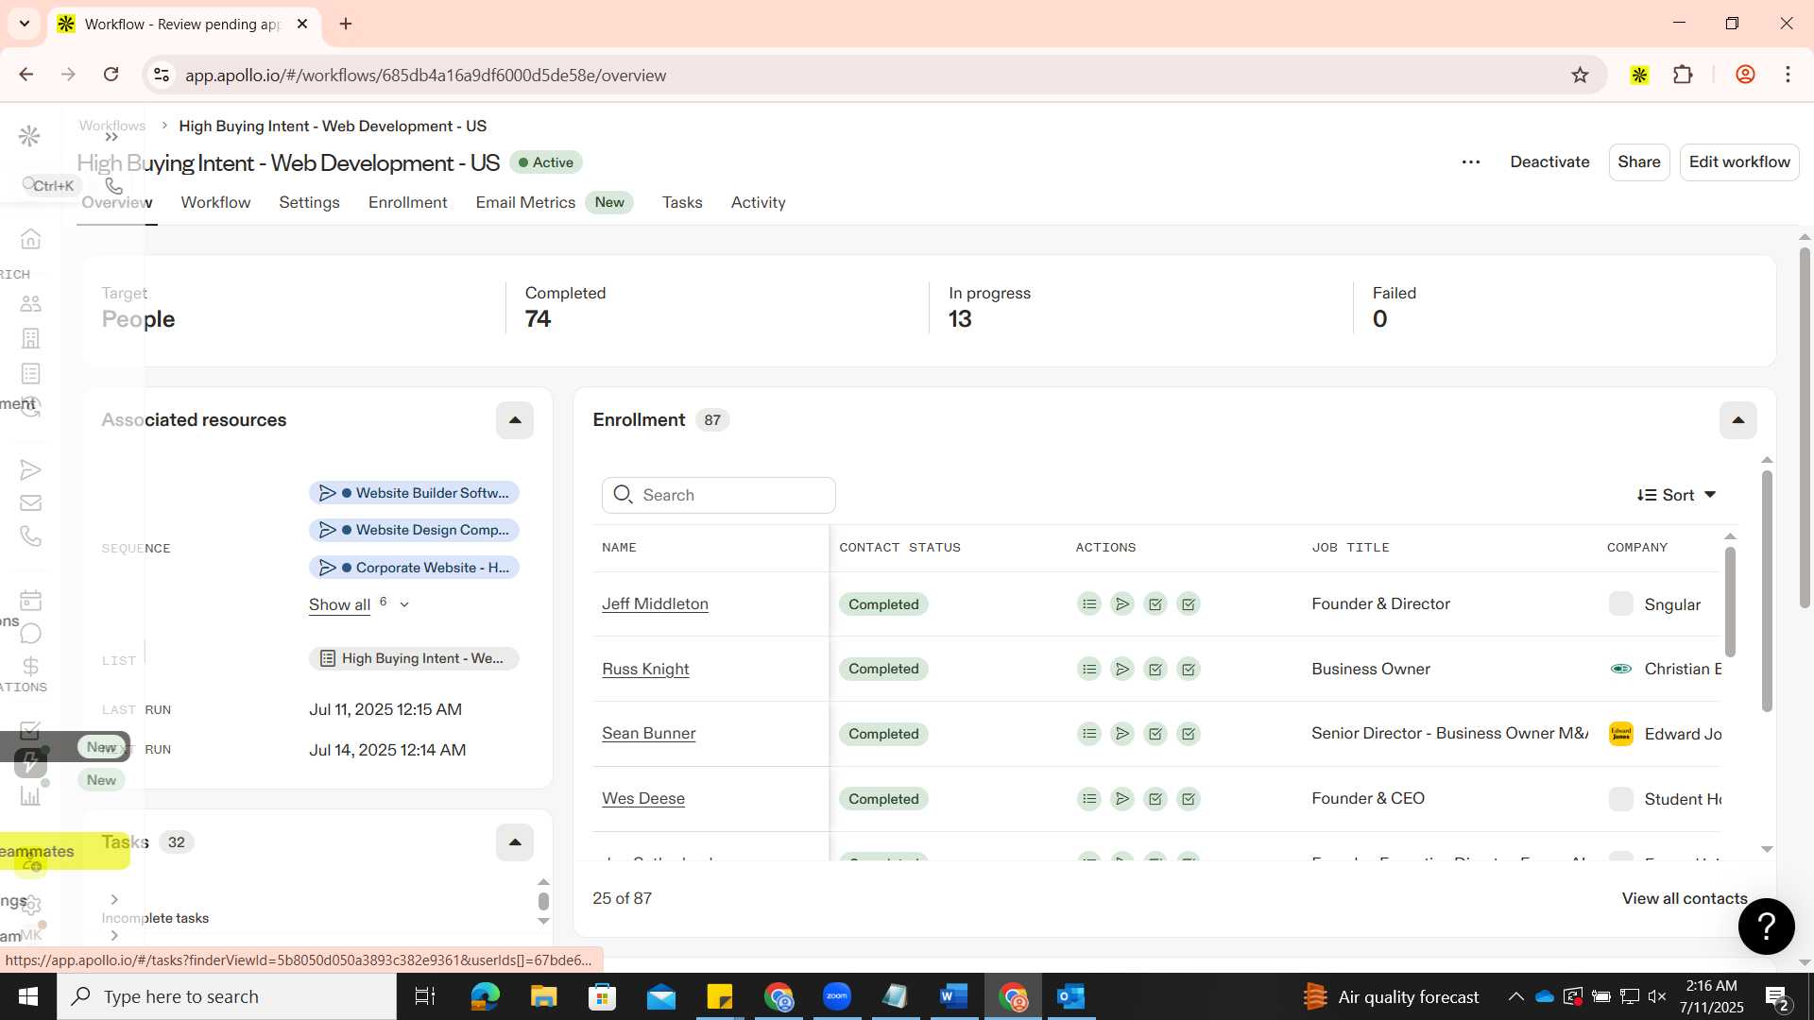Click the Apollo logo in sidebar

point(29,137)
